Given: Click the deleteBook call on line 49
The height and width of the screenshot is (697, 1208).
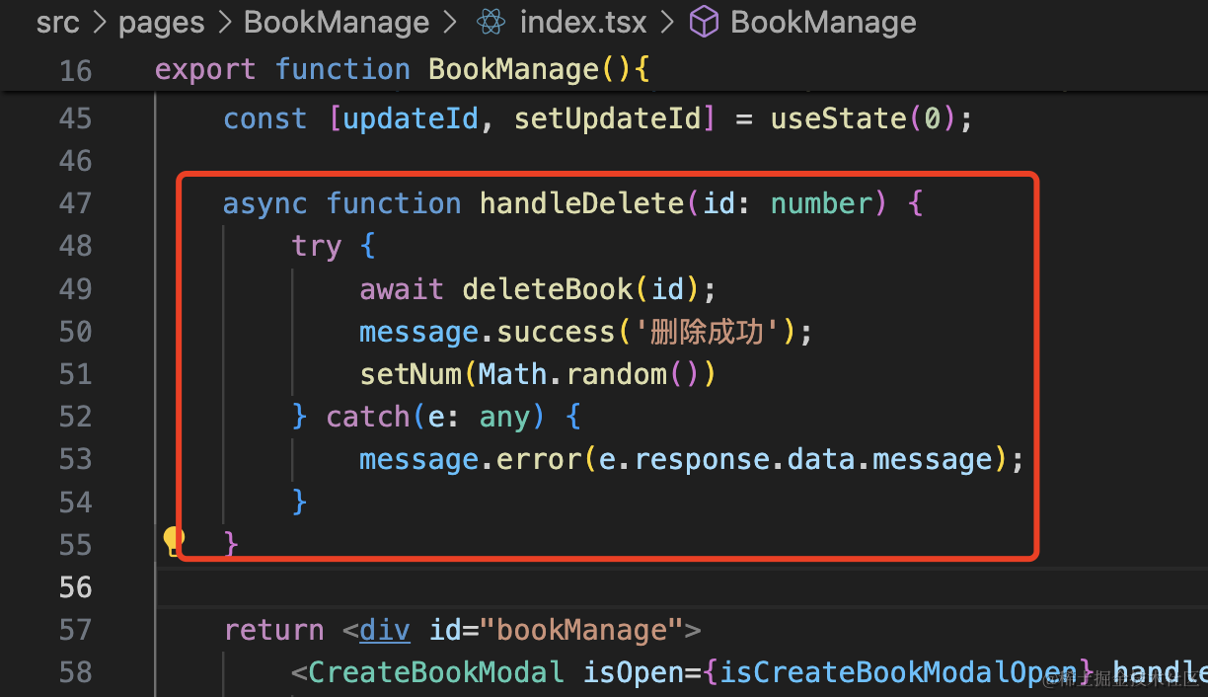Looking at the screenshot, I should [x=547, y=288].
